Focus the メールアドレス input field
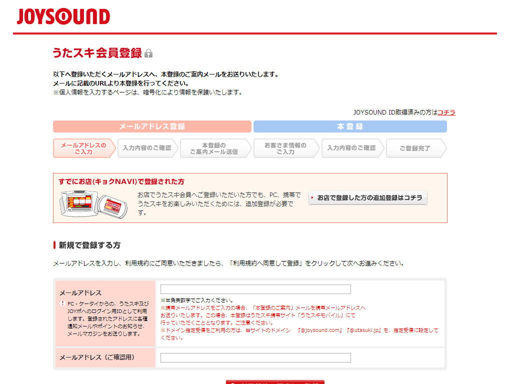 click(255, 289)
